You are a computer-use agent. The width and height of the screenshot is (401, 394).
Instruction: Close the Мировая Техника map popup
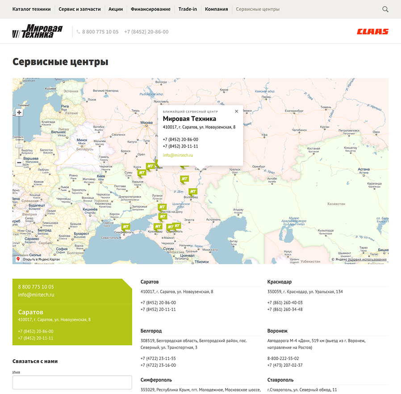tap(237, 111)
